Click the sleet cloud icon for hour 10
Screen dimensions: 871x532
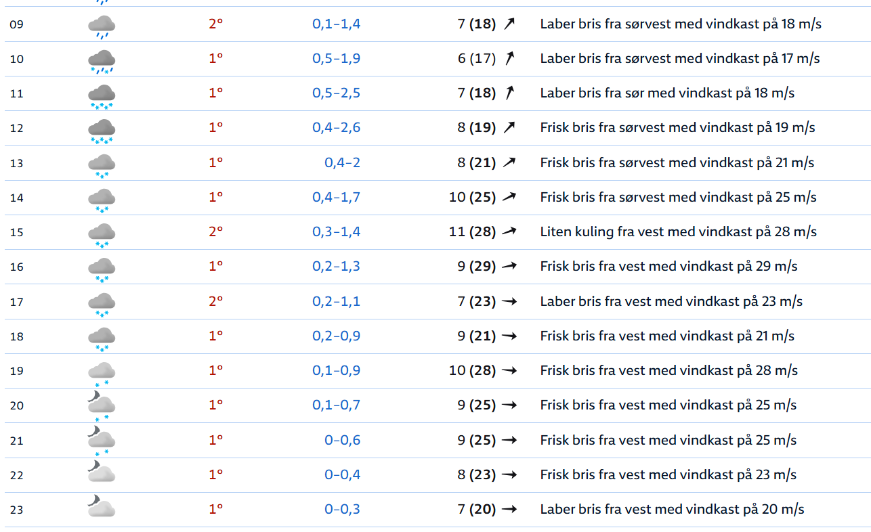[102, 60]
